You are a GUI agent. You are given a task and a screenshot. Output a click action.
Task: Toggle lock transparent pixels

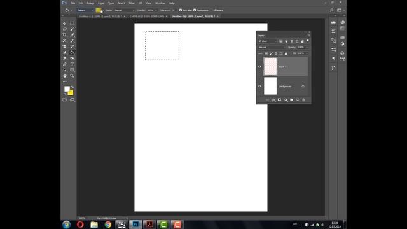click(x=266, y=53)
